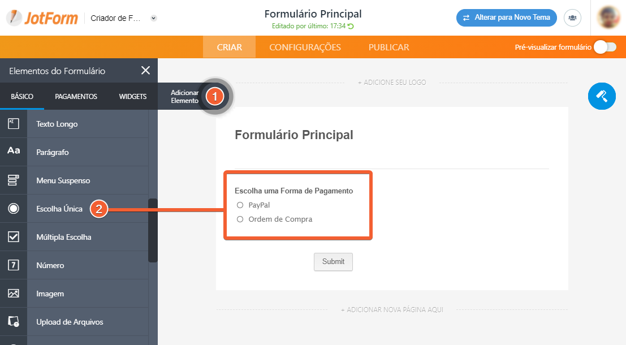Pick the Imagem element icon

tap(14, 294)
